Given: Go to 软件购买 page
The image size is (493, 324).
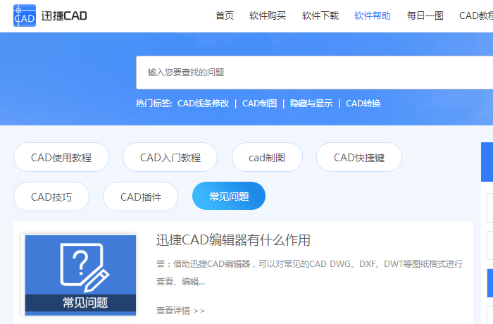Looking at the screenshot, I should coord(268,15).
